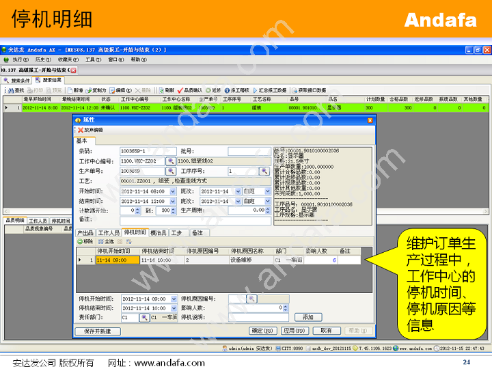492x369 pixels.
Task: Open the 开始时间 datetime dropdown
Action: coord(171,192)
